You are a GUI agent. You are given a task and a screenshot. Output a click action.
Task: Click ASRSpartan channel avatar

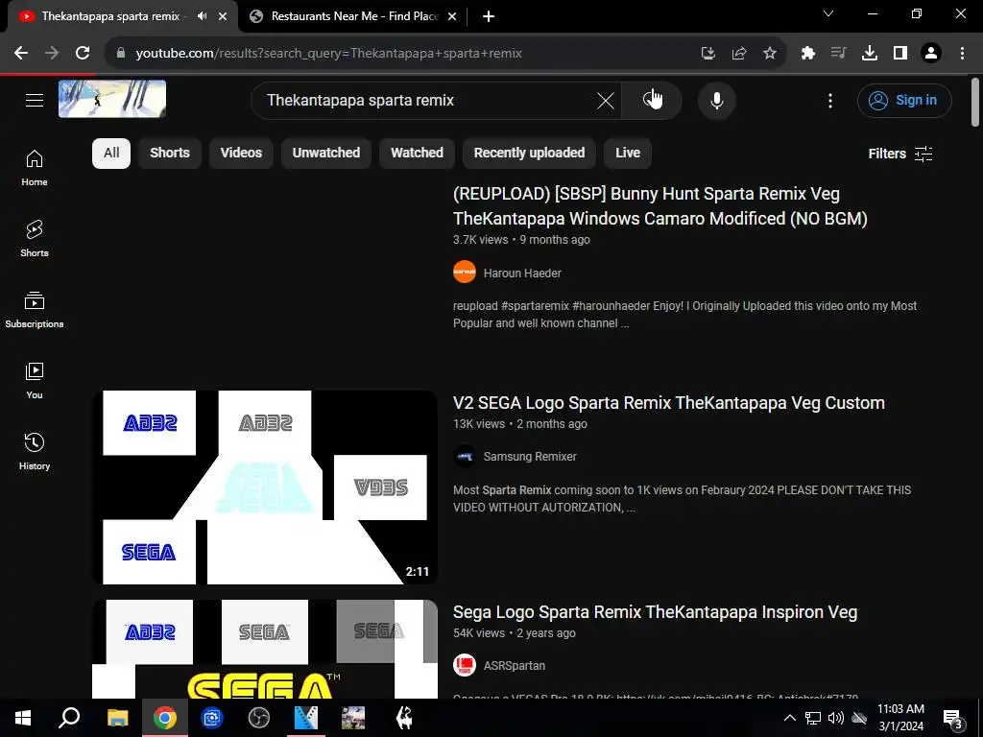click(x=465, y=666)
